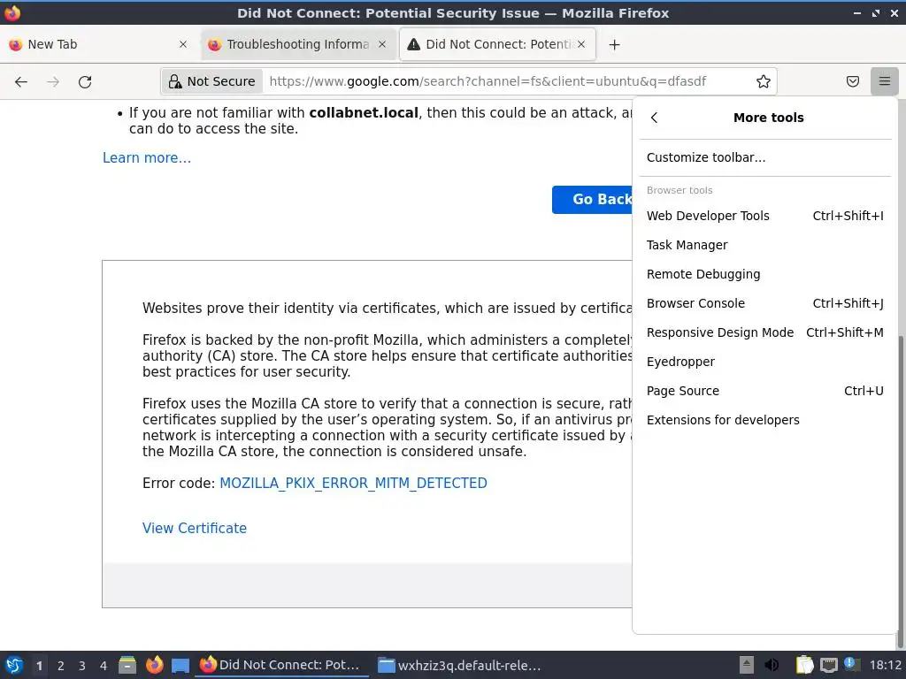Open wxhziz3q.default-release taskbar window
This screenshot has width=906, height=679.
point(459,665)
